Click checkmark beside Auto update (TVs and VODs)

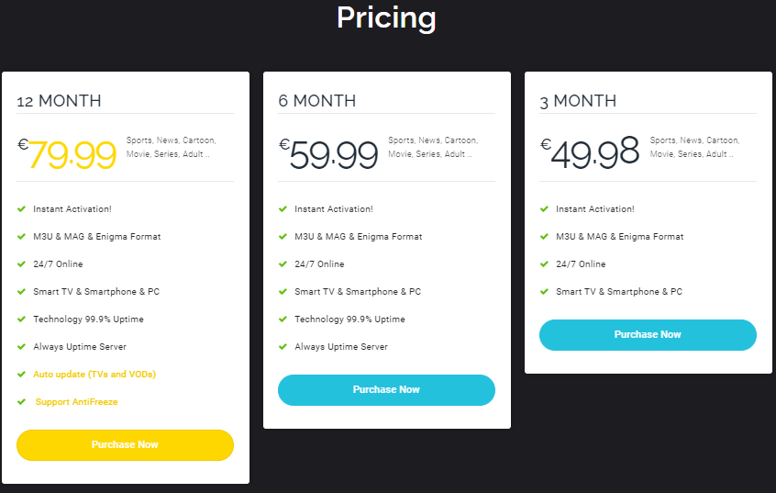click(21, 375)
